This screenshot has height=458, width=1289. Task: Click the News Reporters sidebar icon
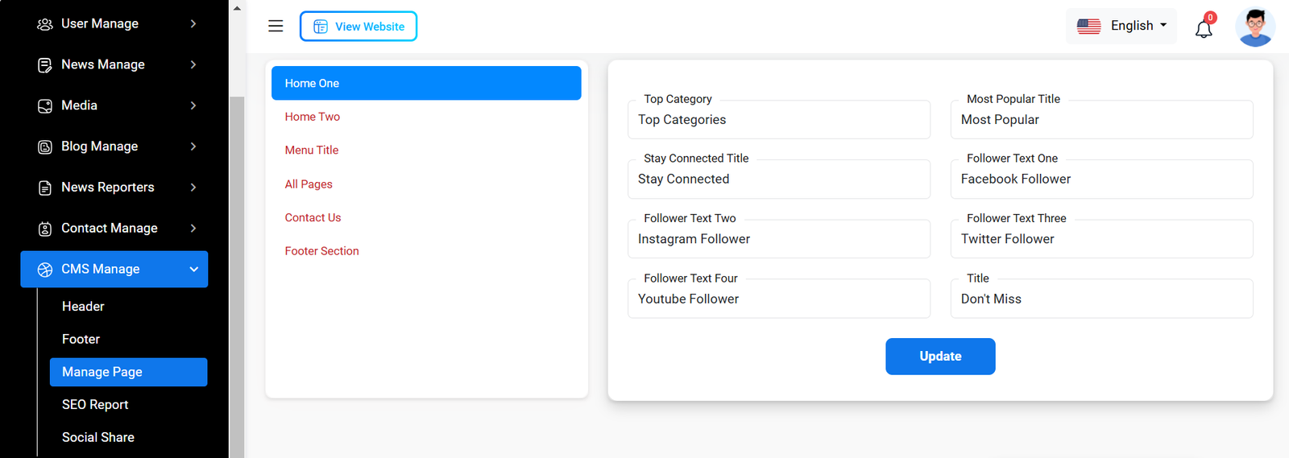point(45,188)
